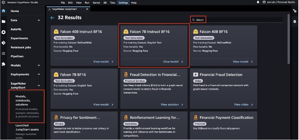
Task: Open the Tabs menu
Action: [x=113, y=3]
